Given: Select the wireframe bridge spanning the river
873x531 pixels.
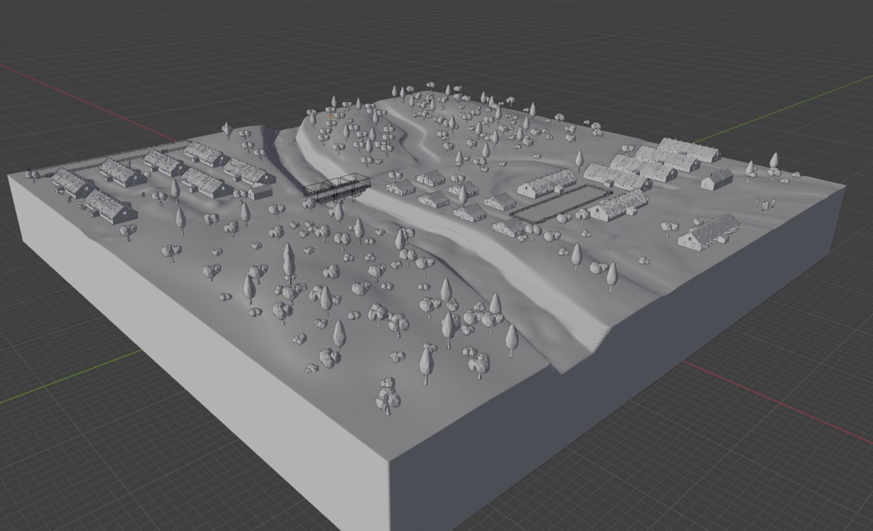Looking at the screenshot, I should (x=336, y=188).
